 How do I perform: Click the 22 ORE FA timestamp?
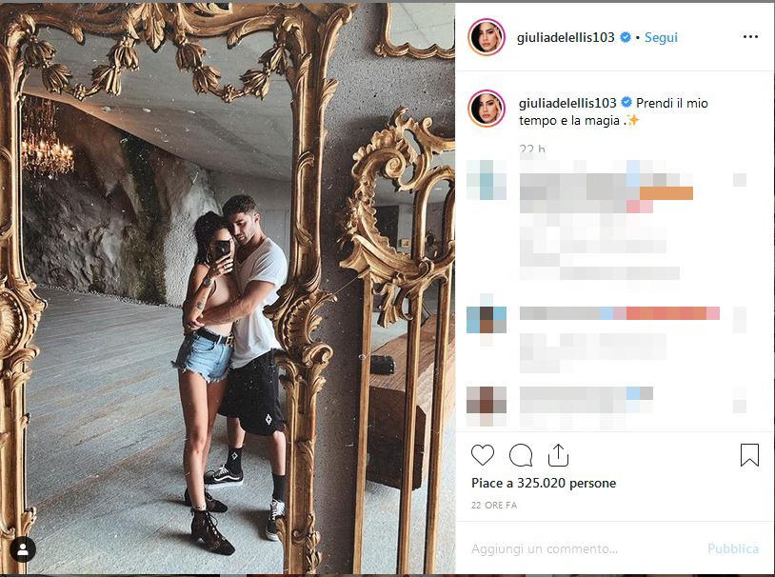494,505
